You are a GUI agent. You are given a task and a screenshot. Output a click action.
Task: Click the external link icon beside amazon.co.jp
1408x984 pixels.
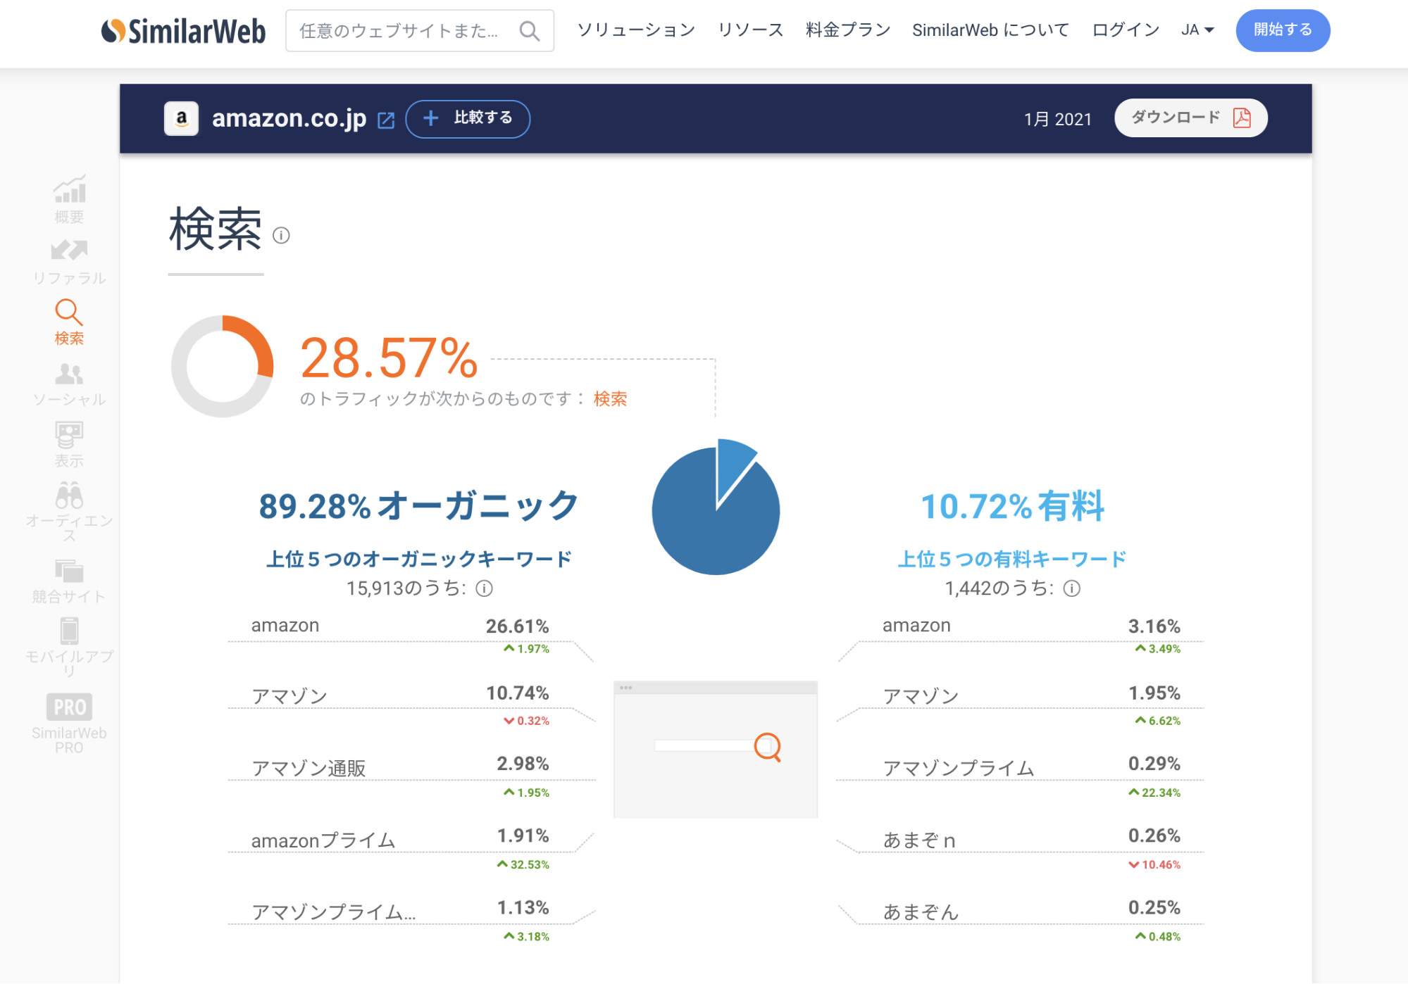[386, 120]
